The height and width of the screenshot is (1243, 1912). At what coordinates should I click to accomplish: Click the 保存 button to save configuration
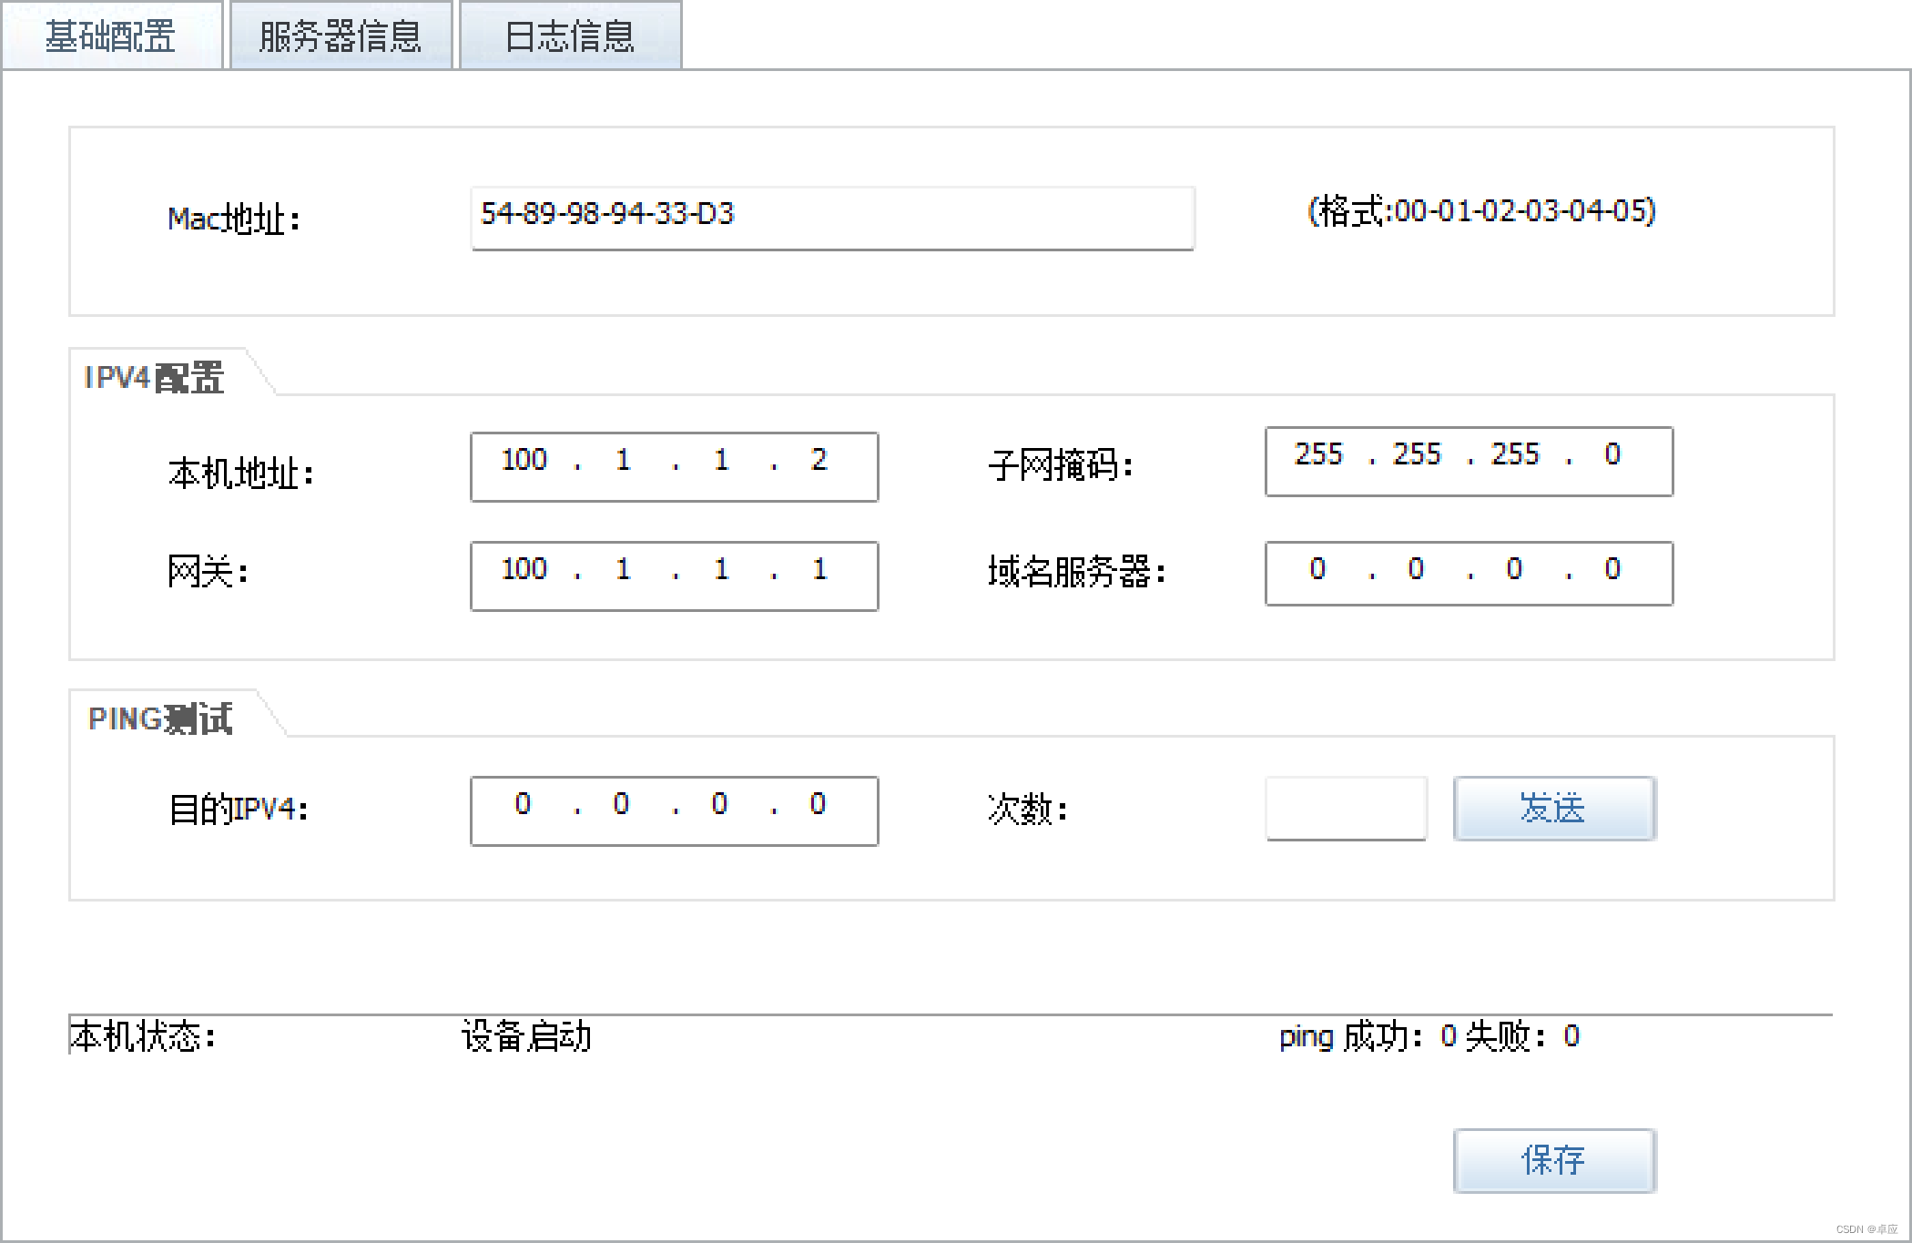[1555, 1160]
